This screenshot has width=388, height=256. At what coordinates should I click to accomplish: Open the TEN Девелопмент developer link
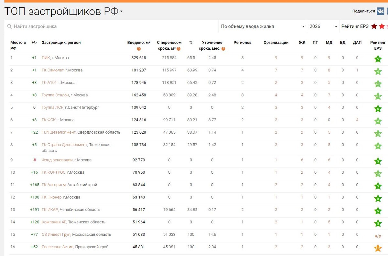pyautogui.click(x=59, y=132)
